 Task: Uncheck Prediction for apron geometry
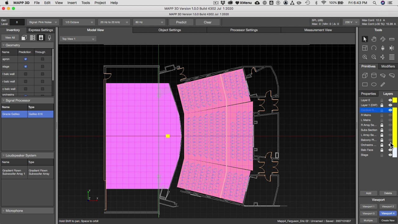(25, 59)
